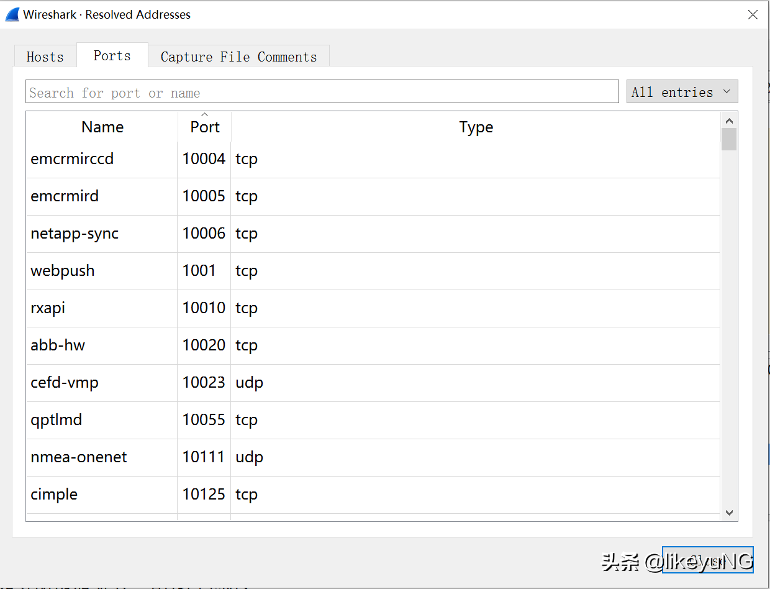Click port number 10004

204,159
